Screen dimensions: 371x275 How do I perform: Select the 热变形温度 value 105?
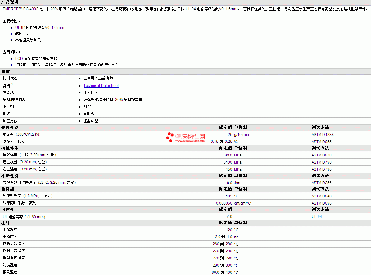pos(229,196)
